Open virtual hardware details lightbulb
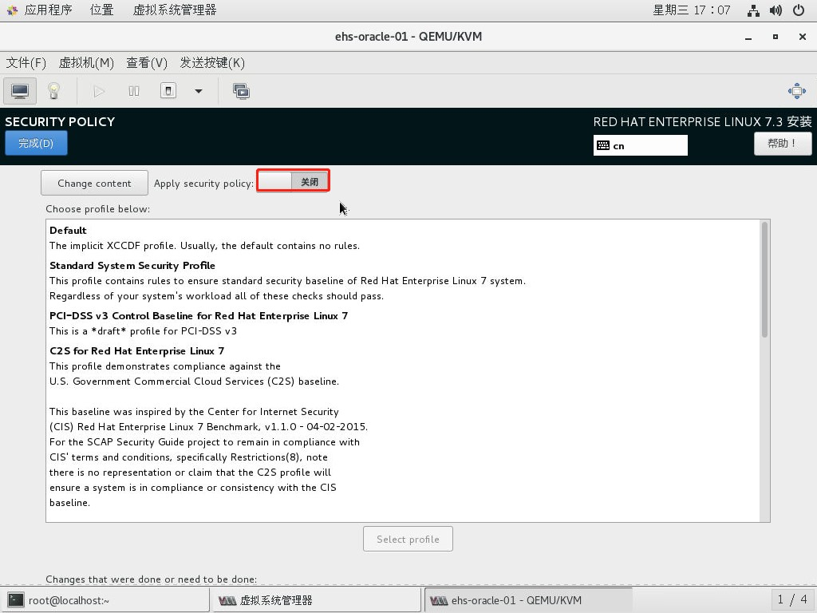 [x=53, y=91]
